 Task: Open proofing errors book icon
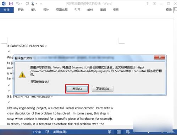pyautogui.click(x=47, y=132)
